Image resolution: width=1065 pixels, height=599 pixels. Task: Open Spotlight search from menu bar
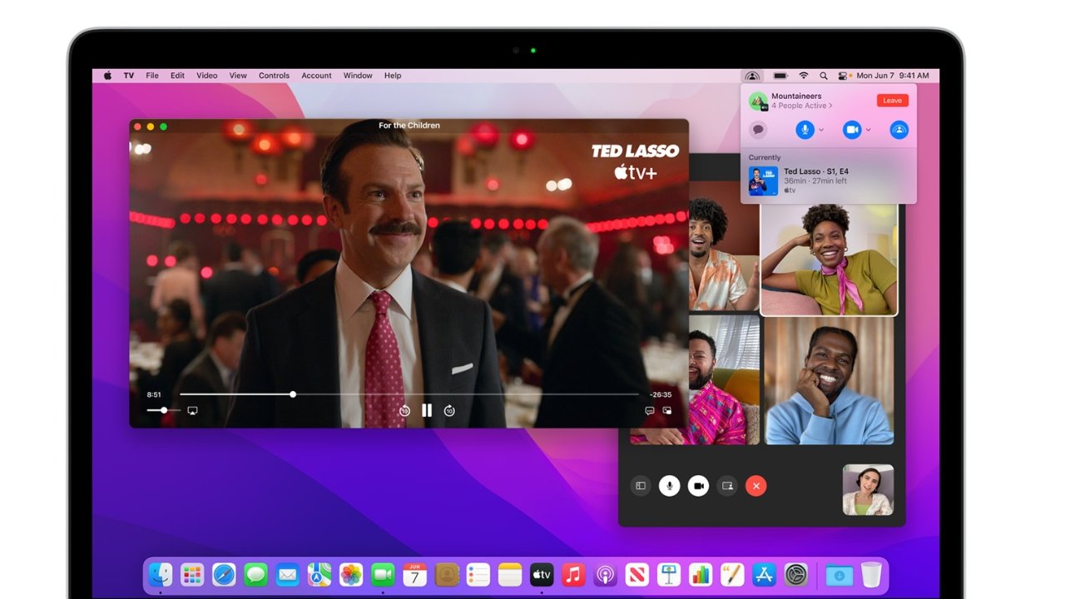(824, 76)
